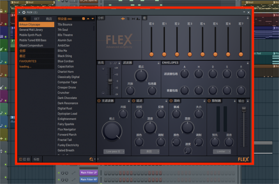
Task: Toggle the 混响 reverb power button
Action: (171, 101)
